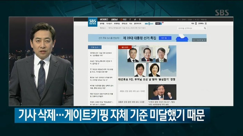Open the headline 대선후보 5인, 부처님 오신 날 맞아 경쟁
The image size is (243, 136).
pos(147,79)
